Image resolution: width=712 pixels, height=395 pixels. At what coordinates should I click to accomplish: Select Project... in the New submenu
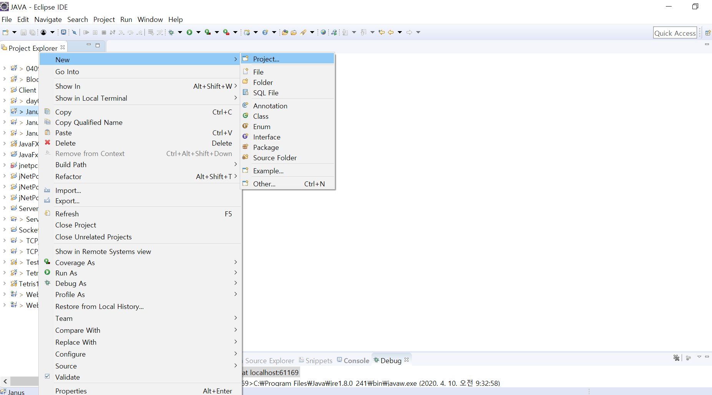pyautogui.click(x=287, y=59)
